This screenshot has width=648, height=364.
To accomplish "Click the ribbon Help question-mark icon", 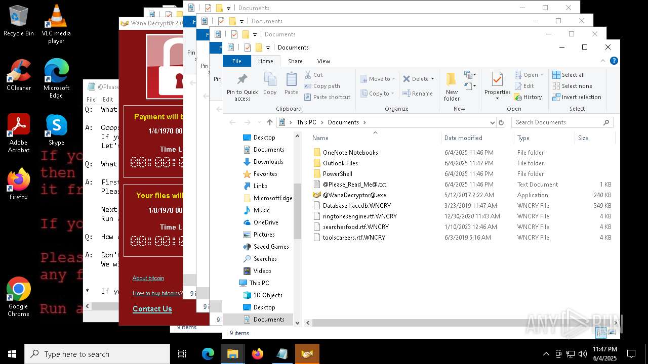I will (x=614, y=61).
